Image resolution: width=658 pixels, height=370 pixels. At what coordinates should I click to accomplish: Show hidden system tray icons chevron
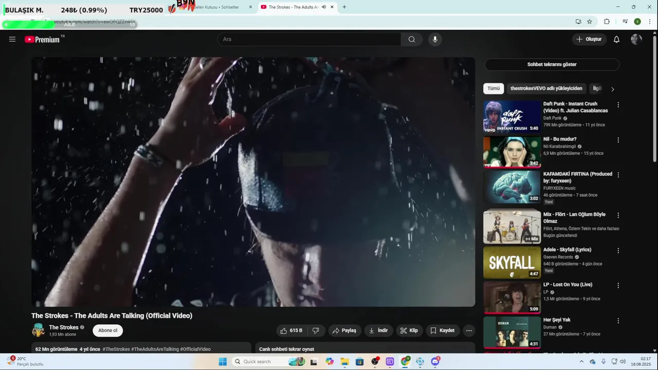pyautogui.click(x=581, y=362)
